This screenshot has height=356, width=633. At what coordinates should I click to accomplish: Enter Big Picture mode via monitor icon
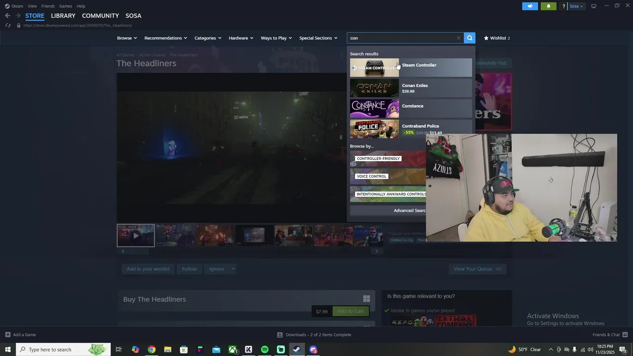[x=594, y=6]
